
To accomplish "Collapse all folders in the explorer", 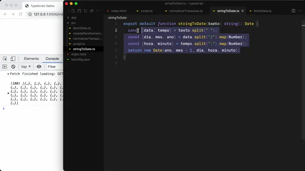I will click(91, 11).
